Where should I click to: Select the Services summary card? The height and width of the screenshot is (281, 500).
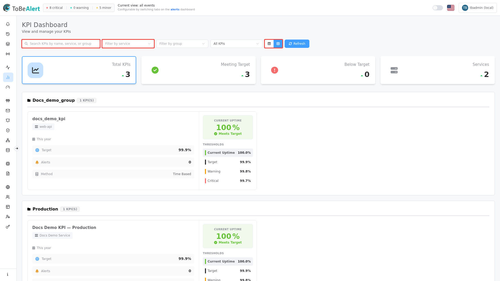point(438,70)
